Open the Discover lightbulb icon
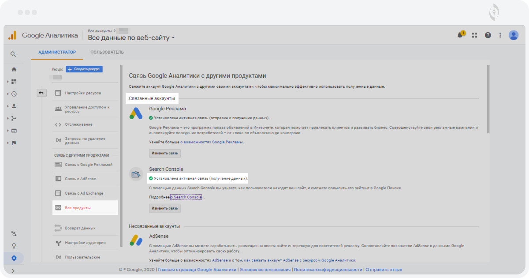529x278 pixels. tap(14, 246)
